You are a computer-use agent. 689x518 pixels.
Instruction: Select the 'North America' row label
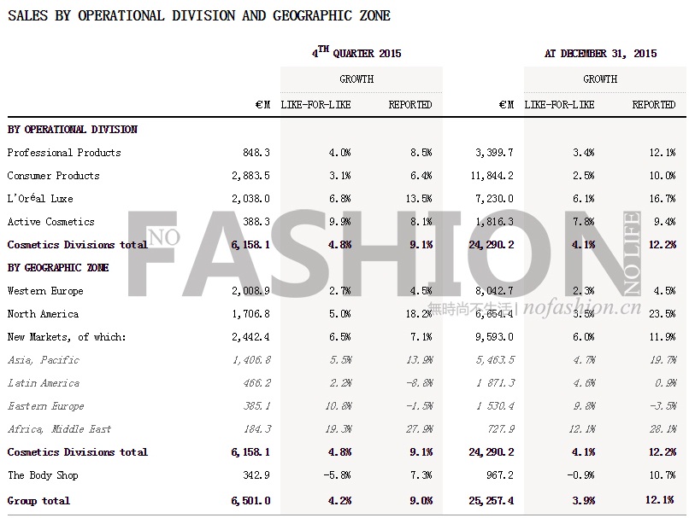pos(43,314)
